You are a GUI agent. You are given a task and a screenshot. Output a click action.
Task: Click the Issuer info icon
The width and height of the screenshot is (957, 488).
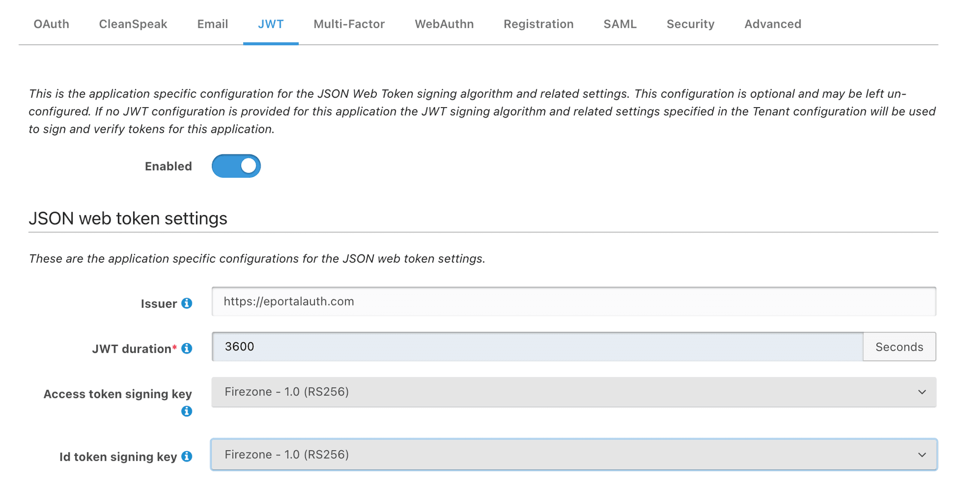coord(187,303)
